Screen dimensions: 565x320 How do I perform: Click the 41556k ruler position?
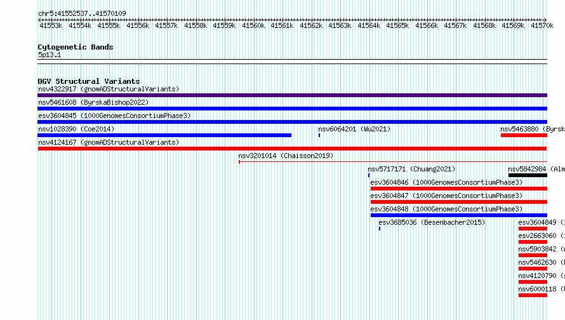point(138,25)
